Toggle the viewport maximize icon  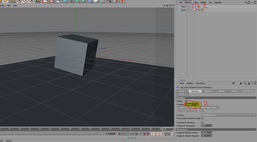[x=173, y=5]
